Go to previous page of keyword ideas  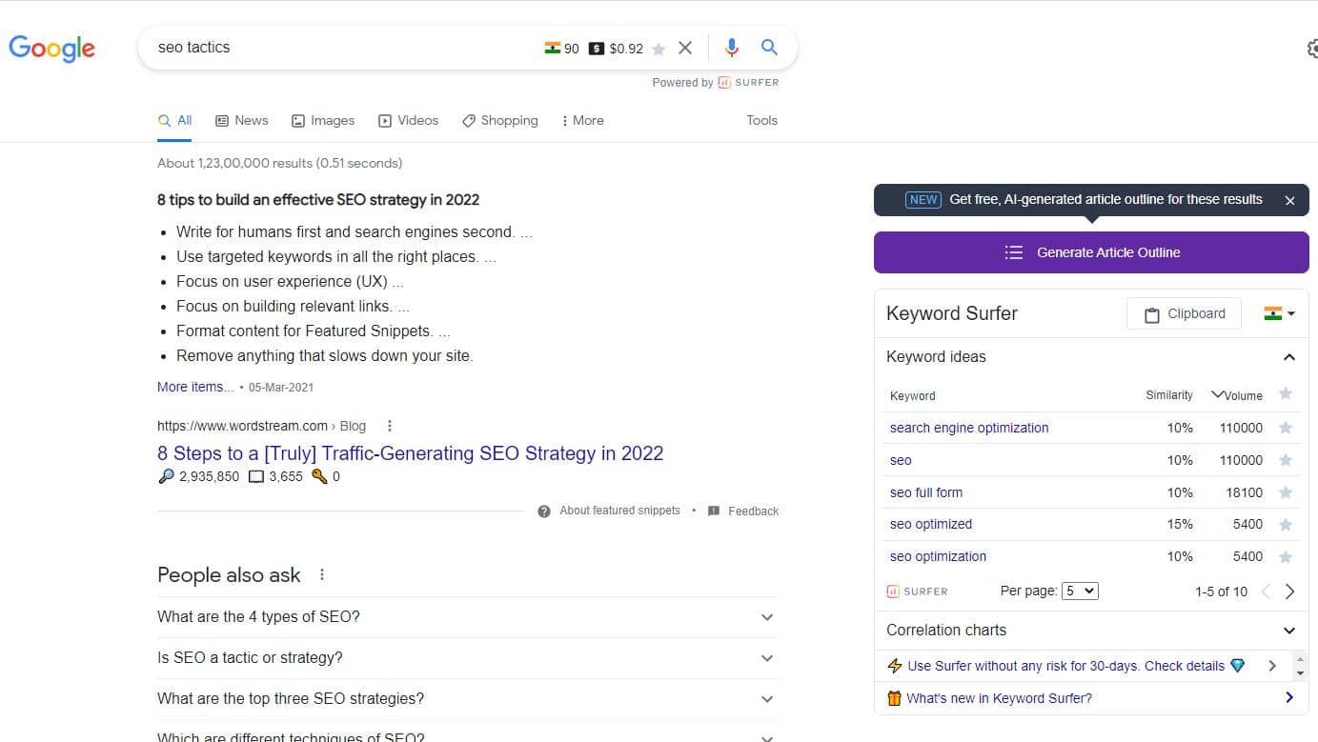1267,592
